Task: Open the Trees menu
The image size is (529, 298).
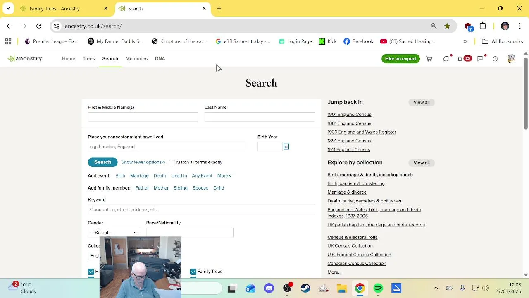Action: [x=88, y=58]
